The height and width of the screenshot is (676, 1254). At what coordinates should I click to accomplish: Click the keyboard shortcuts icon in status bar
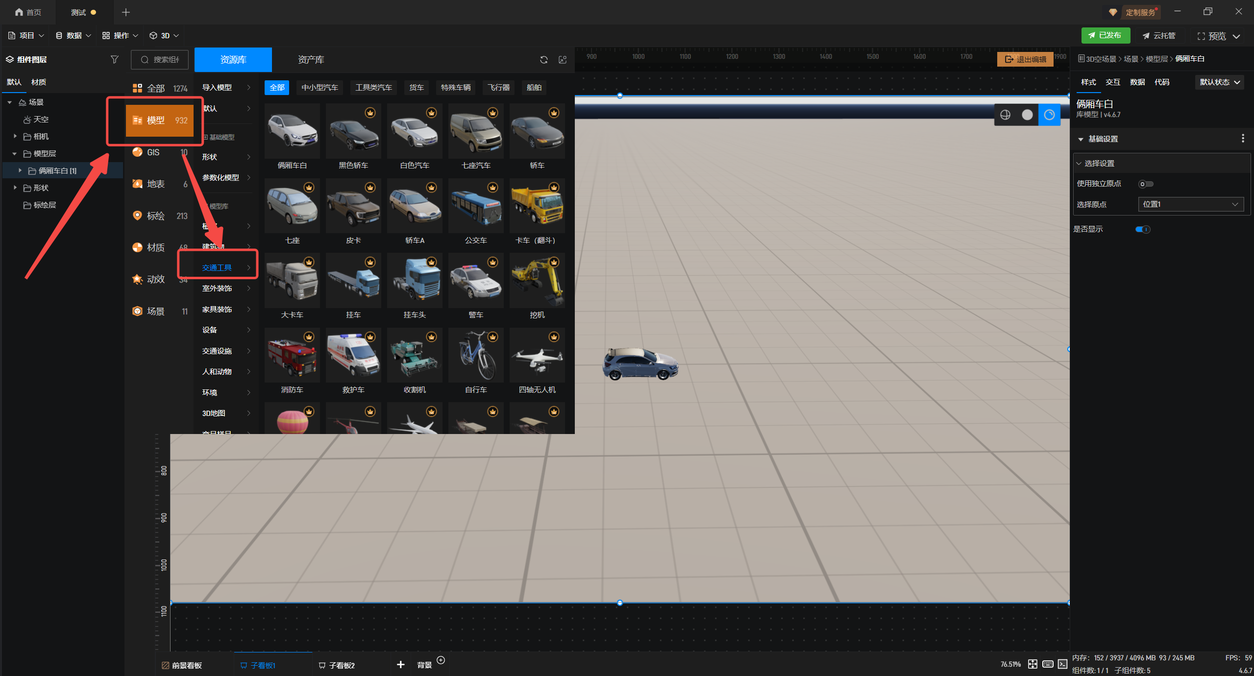[x=1047, y=664]
